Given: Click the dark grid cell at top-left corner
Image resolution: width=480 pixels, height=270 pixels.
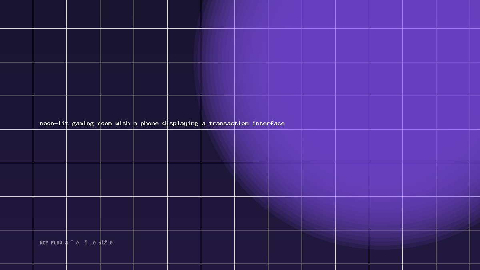Looking at the screenshot, I should click(16, 14).
